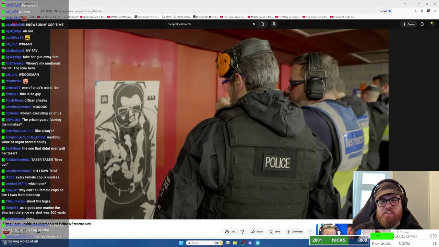Open Discord from the taskbar
439x247 pixels.
250,243
